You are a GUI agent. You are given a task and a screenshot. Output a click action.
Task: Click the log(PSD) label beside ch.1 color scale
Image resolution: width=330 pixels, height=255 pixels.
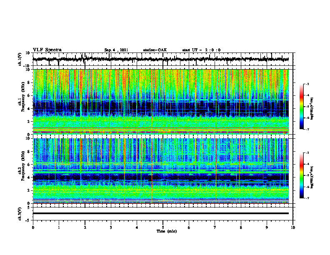(312, 109)
